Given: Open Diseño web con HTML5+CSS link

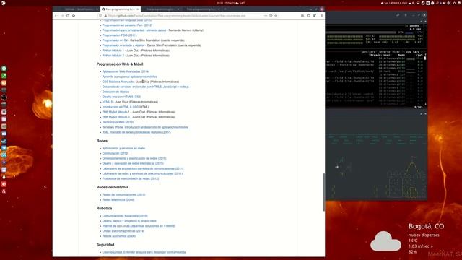Looking at the screenshot, I should click(121, 97).
